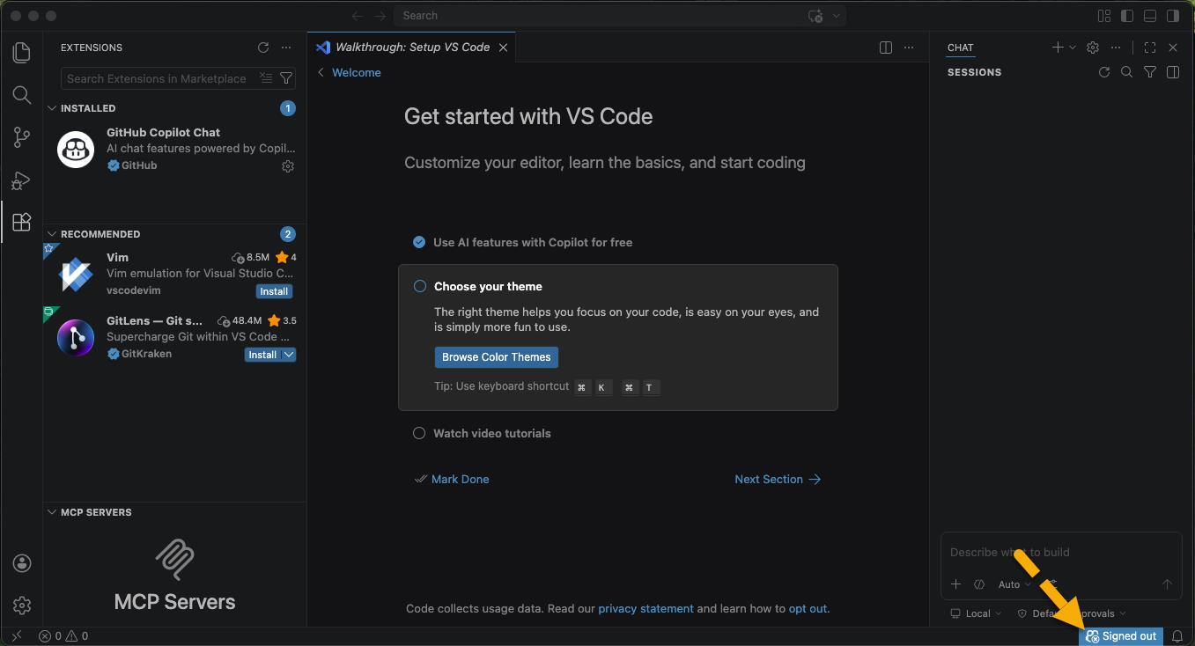Expand the chat panel to full screen

point(1149,47)
